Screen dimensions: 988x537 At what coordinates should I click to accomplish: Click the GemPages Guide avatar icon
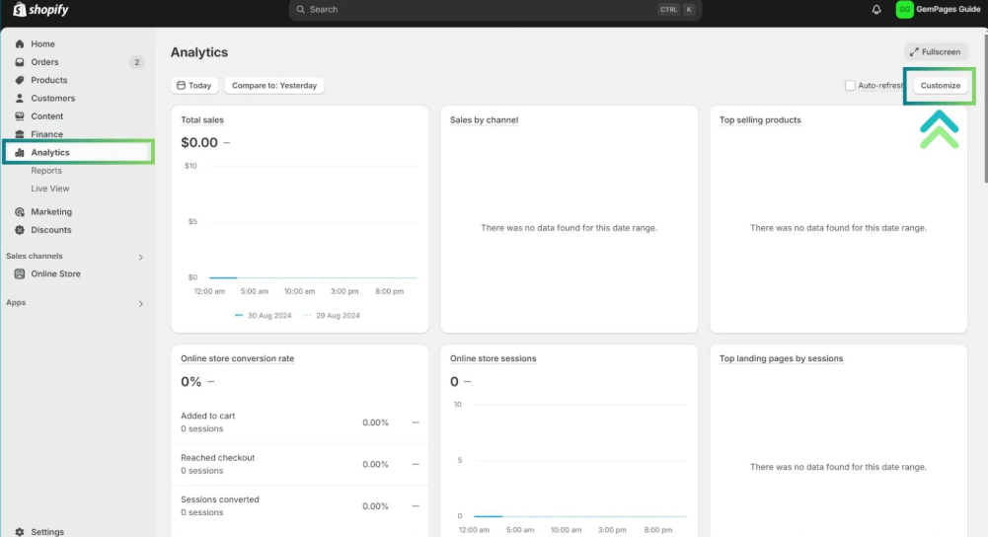[905, 10]
